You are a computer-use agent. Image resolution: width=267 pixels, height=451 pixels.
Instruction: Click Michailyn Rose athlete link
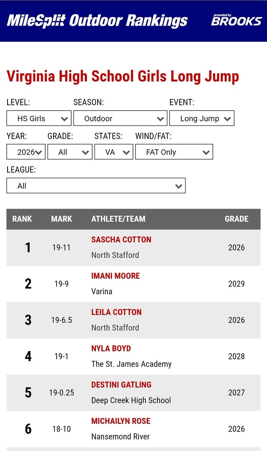(x=121, y=421)
